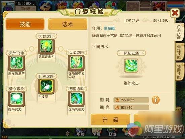The image size is (185, 139).
Task: Switch to the 法术 tab
Action: (68, 24)
